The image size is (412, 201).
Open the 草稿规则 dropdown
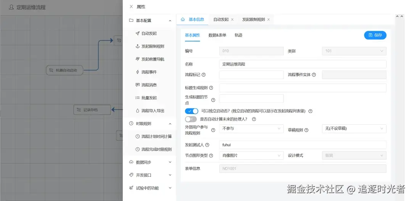tap(354, 129)
